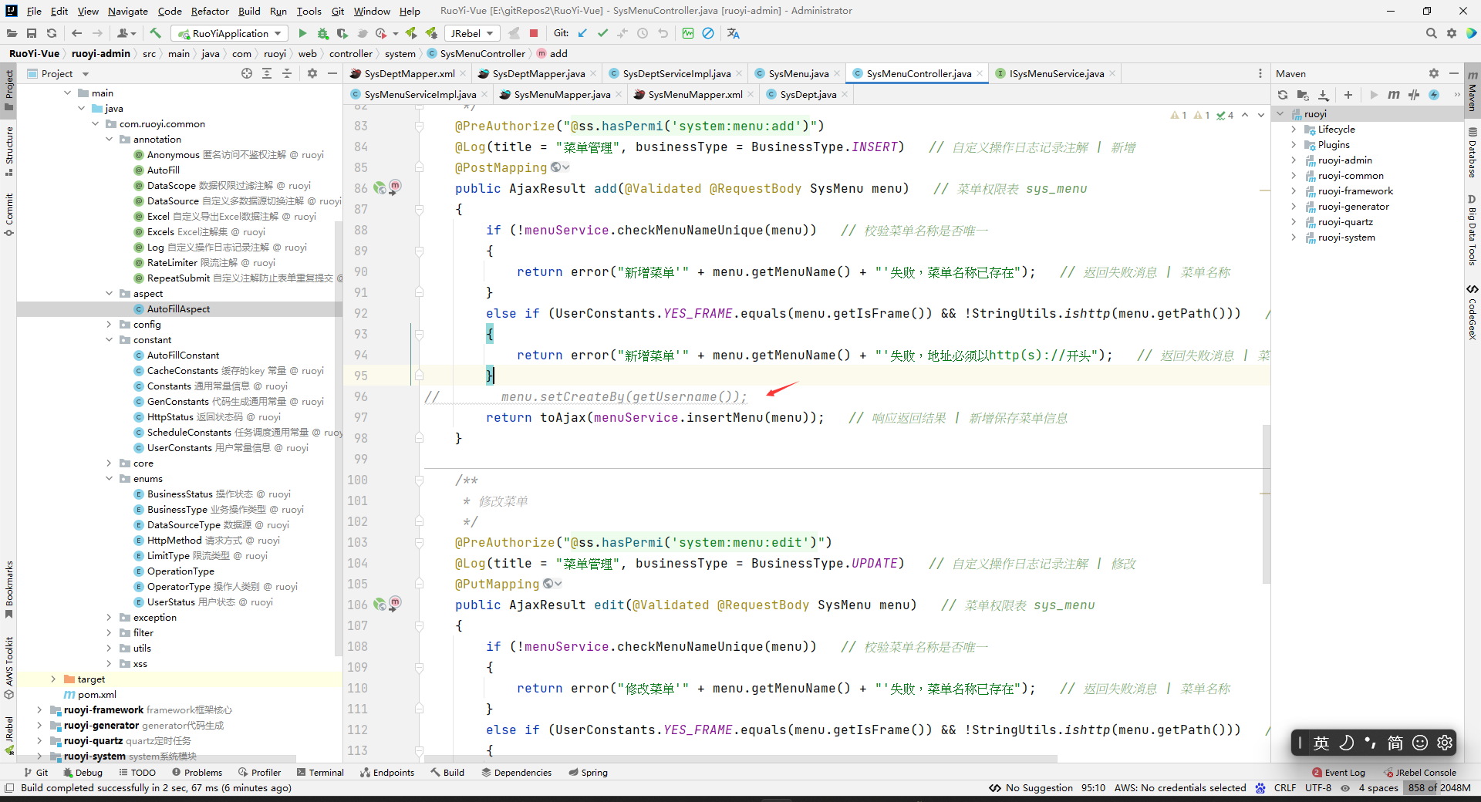Open JRebel Console button
Image resolution: width=1481 pixels, height=802 pixels.
click(x=1419, y=772)
